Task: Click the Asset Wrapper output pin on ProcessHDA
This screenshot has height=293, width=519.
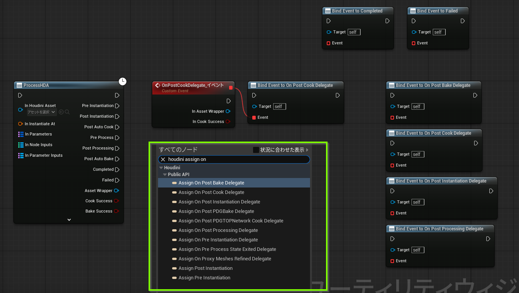Action: 117,191
